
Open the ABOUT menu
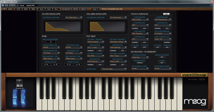coord(84,9)
